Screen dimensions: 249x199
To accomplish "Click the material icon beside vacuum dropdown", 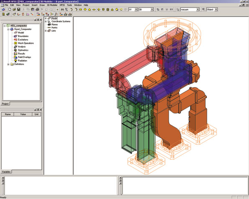I will click(x=178, y=10).
